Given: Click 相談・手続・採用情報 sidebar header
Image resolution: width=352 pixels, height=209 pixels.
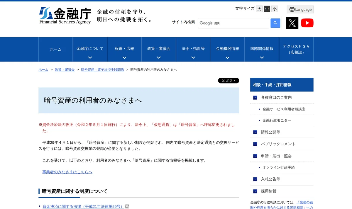Looking at the screenshot, I should [x=282, y=85].
